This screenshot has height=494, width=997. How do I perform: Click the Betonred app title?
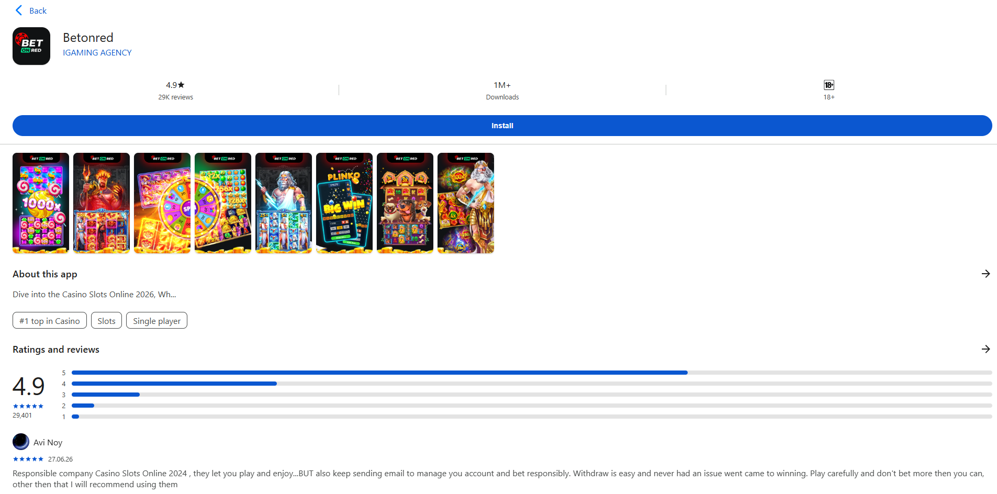click(88, 38)
